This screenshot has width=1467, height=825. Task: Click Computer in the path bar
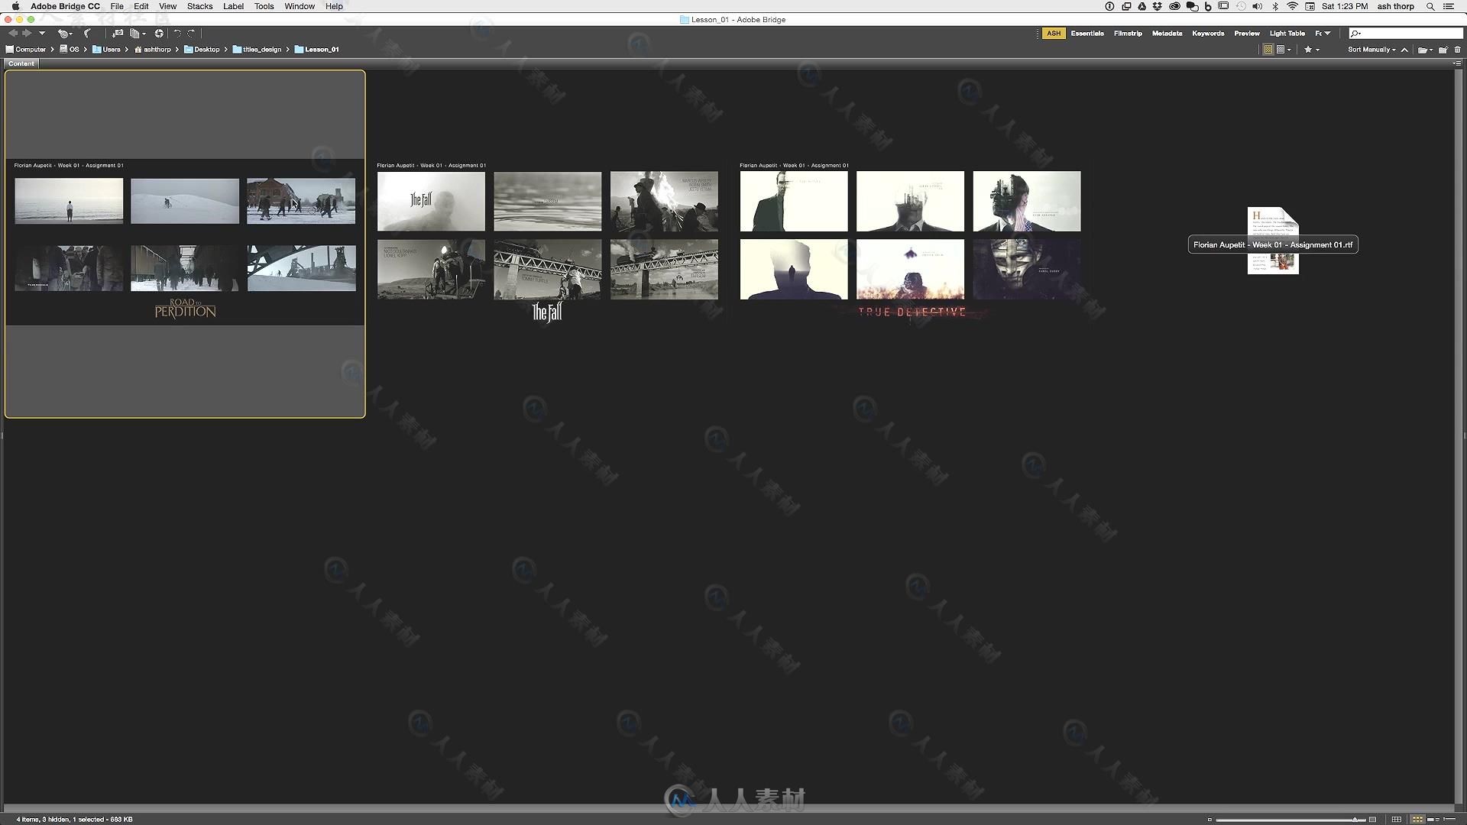(26, 50)
